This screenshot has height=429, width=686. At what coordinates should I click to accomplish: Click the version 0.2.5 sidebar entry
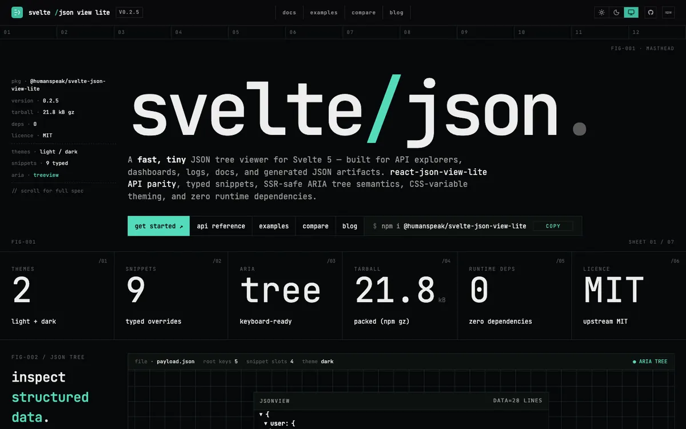(35, 101)
